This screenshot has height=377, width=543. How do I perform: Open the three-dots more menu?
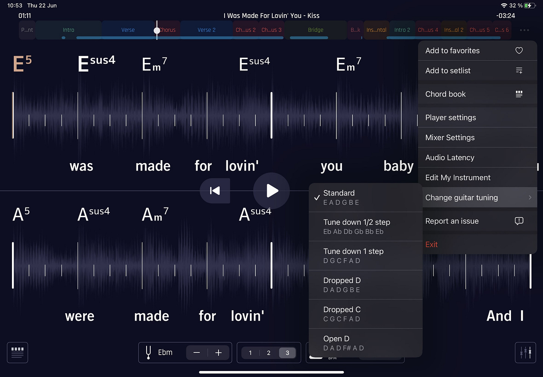(524, 30)
